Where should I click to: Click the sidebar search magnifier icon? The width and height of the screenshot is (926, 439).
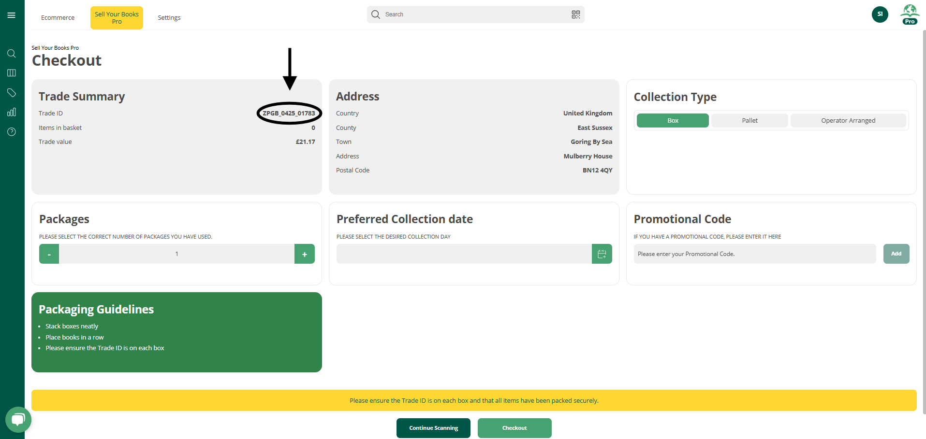(12, 54)
